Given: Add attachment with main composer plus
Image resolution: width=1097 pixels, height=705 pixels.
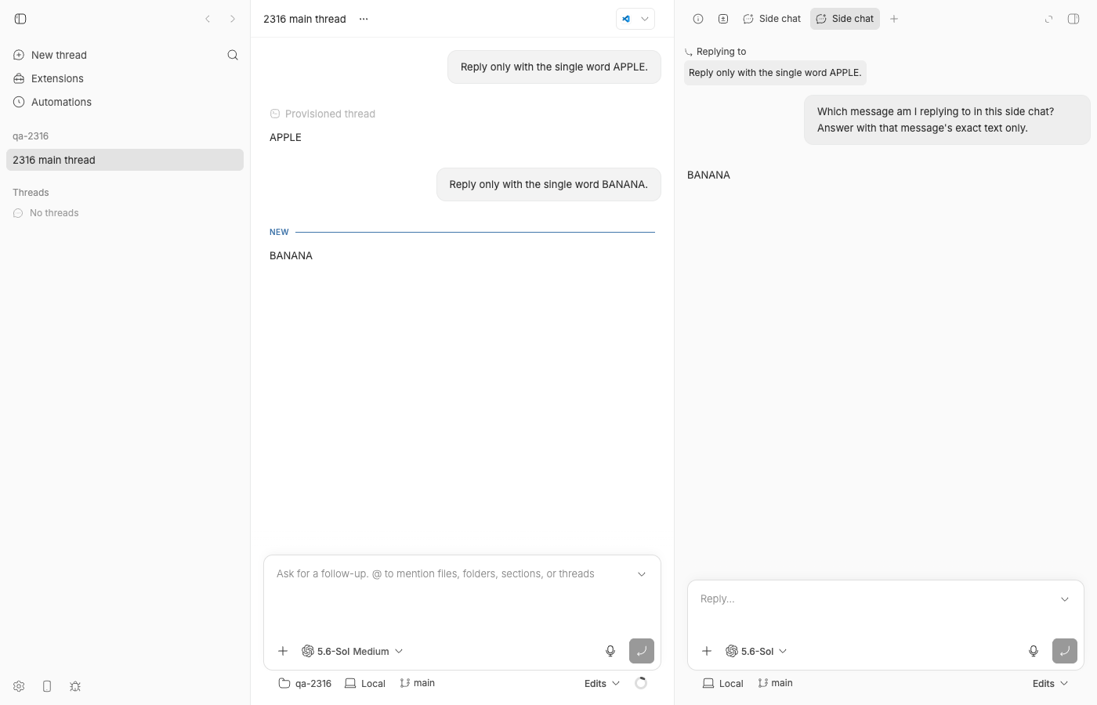Looking at the screenshot, I should [x=283, y=651].
